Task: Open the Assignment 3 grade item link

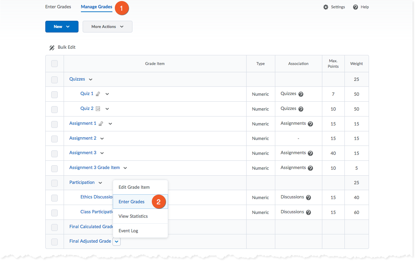Action: (x=83, y=153)
